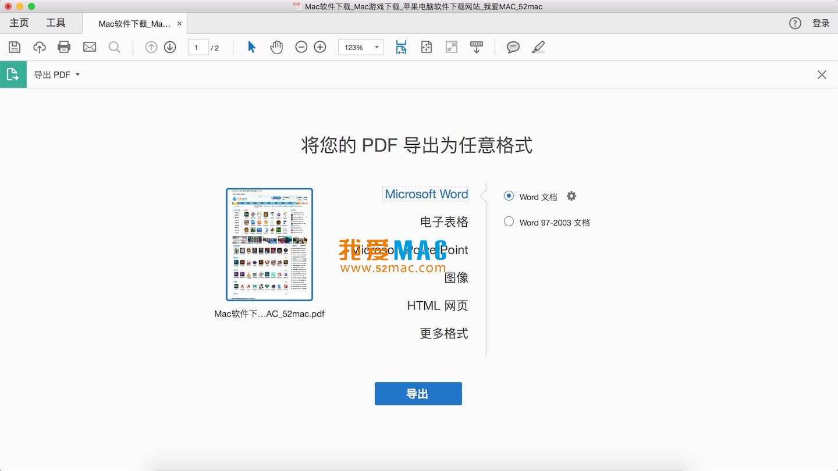
Task: Zoom out with minus icon
Action: click(301, 47)
